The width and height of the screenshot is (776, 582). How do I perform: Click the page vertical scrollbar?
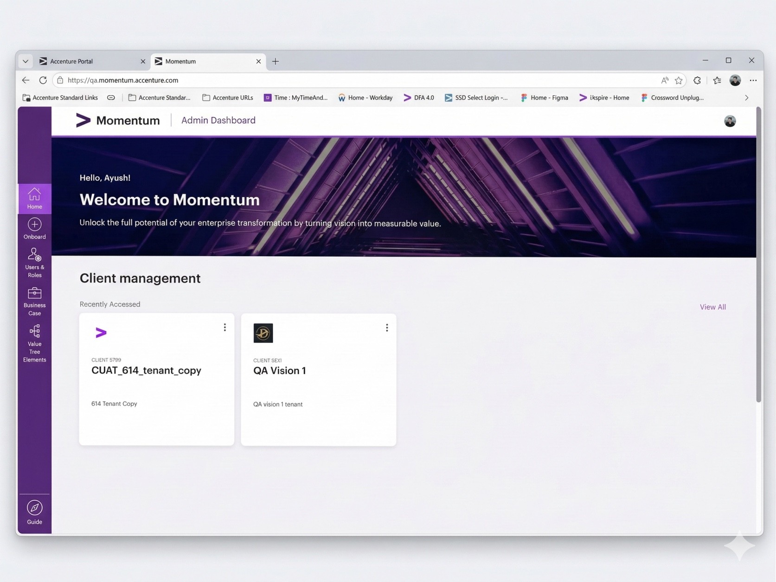click(759, 254)
